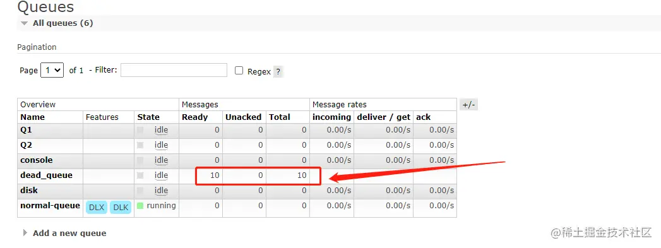Click the idle state of disk
The image size is (661, 248).
pyautogui.click(x=161, y=191)
